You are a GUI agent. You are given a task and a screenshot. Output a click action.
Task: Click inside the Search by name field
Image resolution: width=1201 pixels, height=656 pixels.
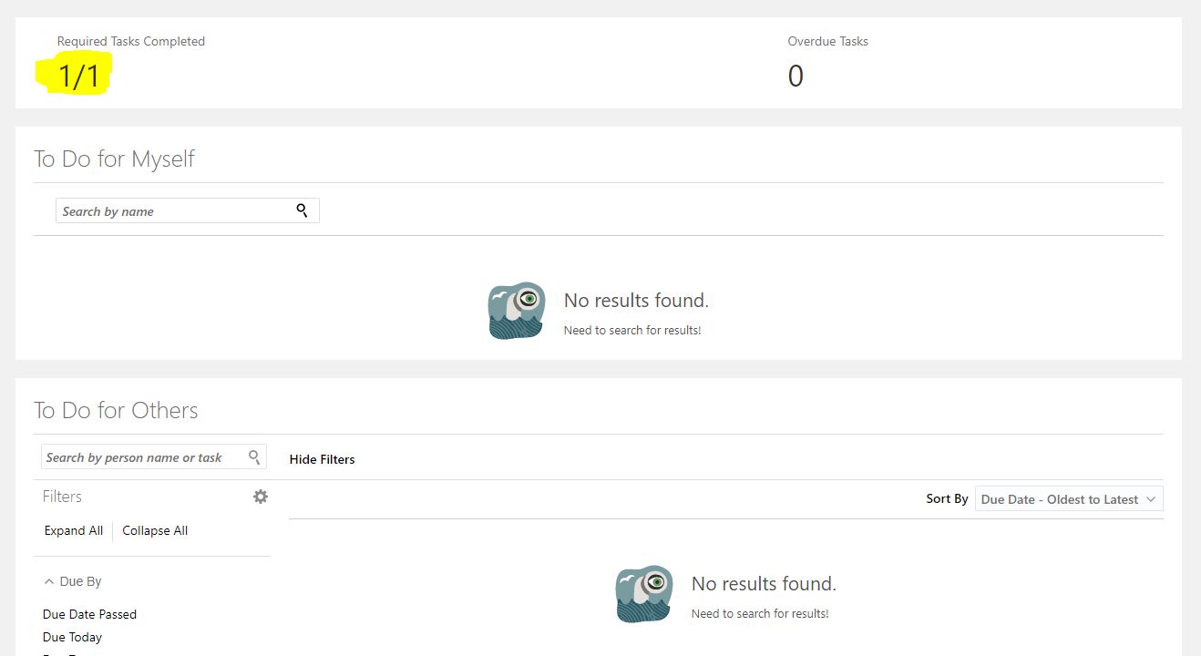(x=164, y=210)
